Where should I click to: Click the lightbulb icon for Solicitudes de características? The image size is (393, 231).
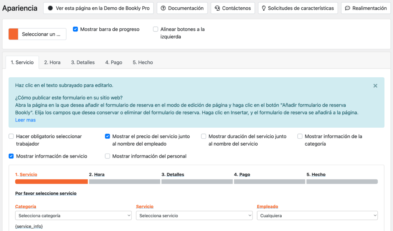coord(264,8)
